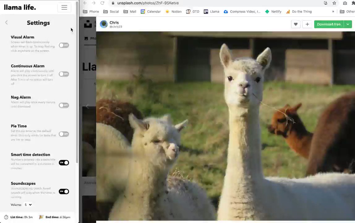Viewport: 355px width, 223px height.
Task: Open the Llama bookmark
Action: 212,11
